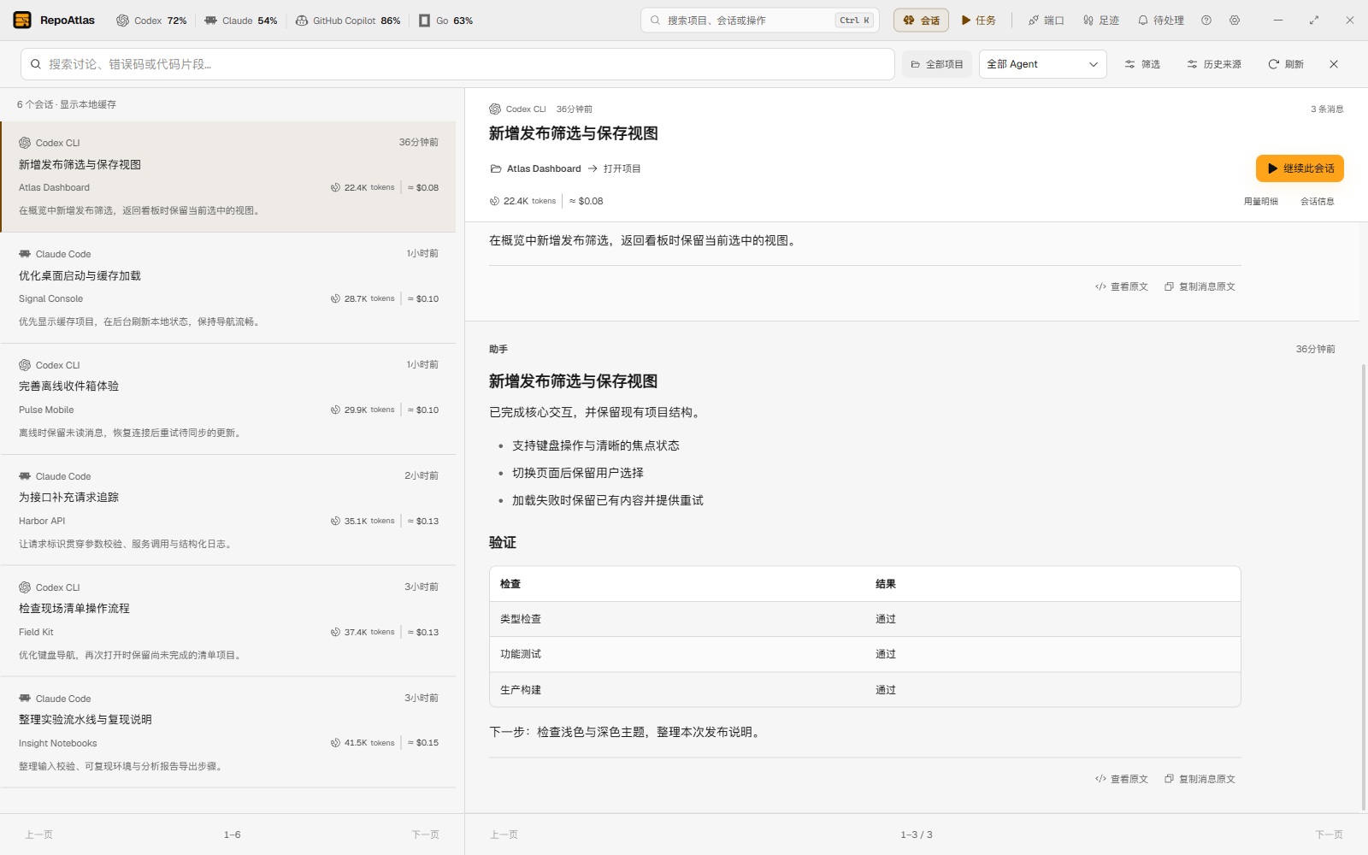Click 上一页 in the message pager
The image size is (1368, 855).
[x=504, y=834]
